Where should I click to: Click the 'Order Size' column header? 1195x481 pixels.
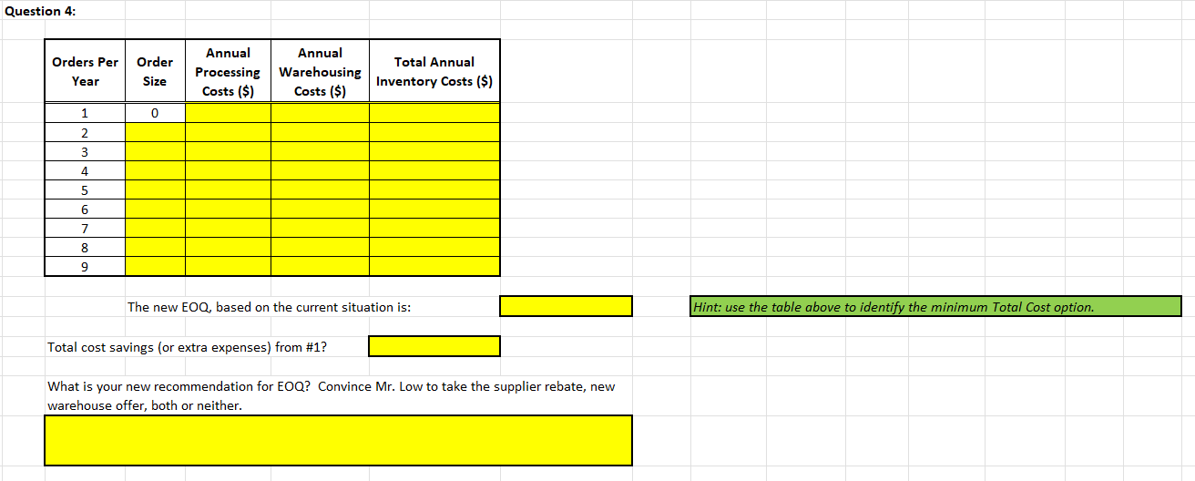[155, 71]
